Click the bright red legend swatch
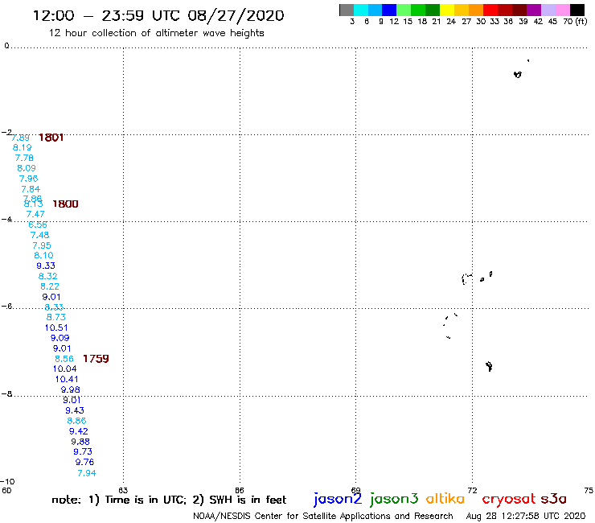The height and width of the screenshot is (523, 595). 490,10
